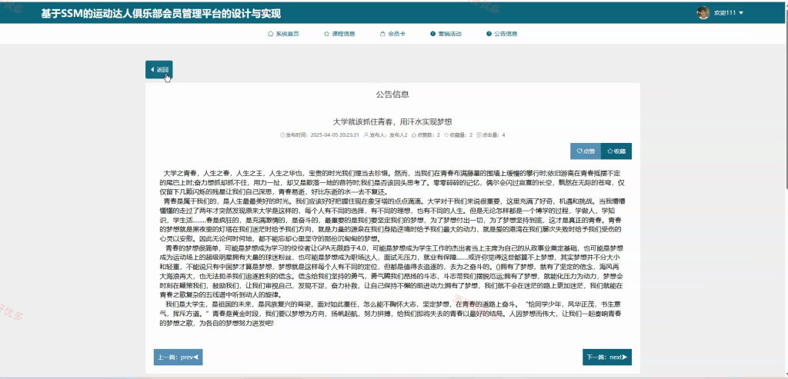Screen dimensions: 788x379
Task: Click the round icon beside 营销活动
Action: [x=432, y=34]
